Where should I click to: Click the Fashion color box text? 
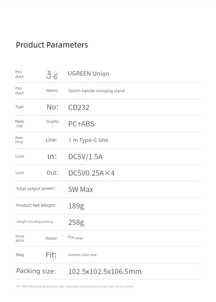pyautogui.click(x=82, y=255)
